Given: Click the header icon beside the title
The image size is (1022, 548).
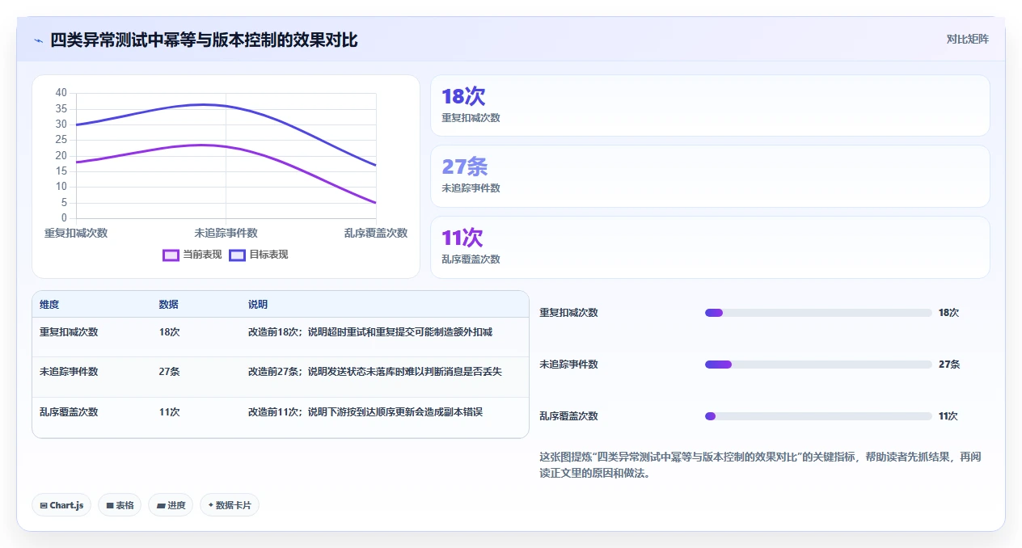Looking at the screenshot, I should [x=38, y=40].
